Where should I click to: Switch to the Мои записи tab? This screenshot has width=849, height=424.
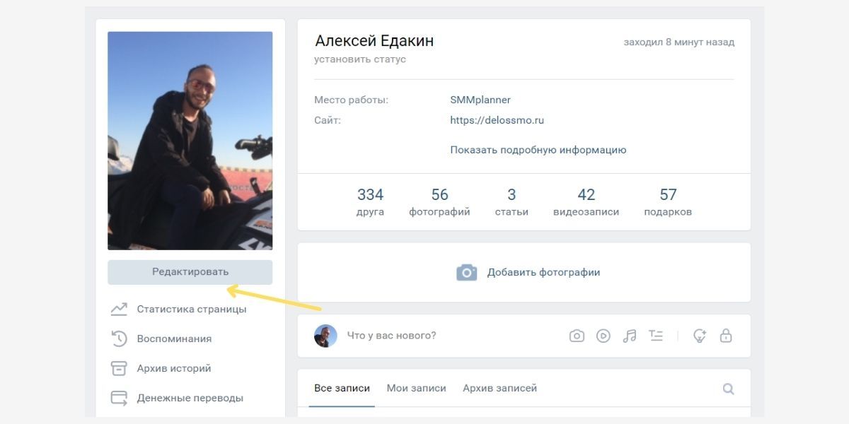tap(416, 388)
